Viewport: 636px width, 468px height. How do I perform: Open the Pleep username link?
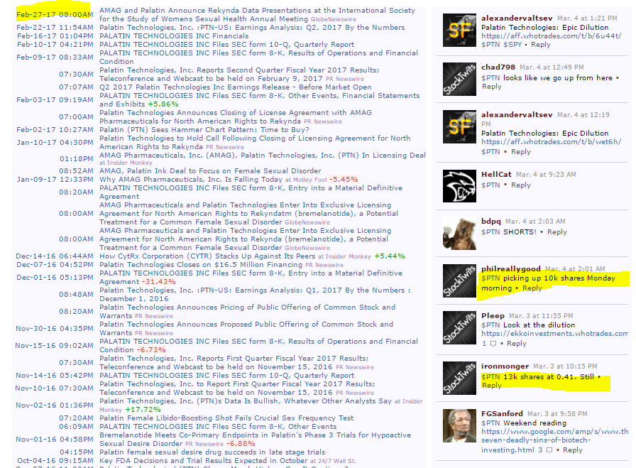[493, 315]
